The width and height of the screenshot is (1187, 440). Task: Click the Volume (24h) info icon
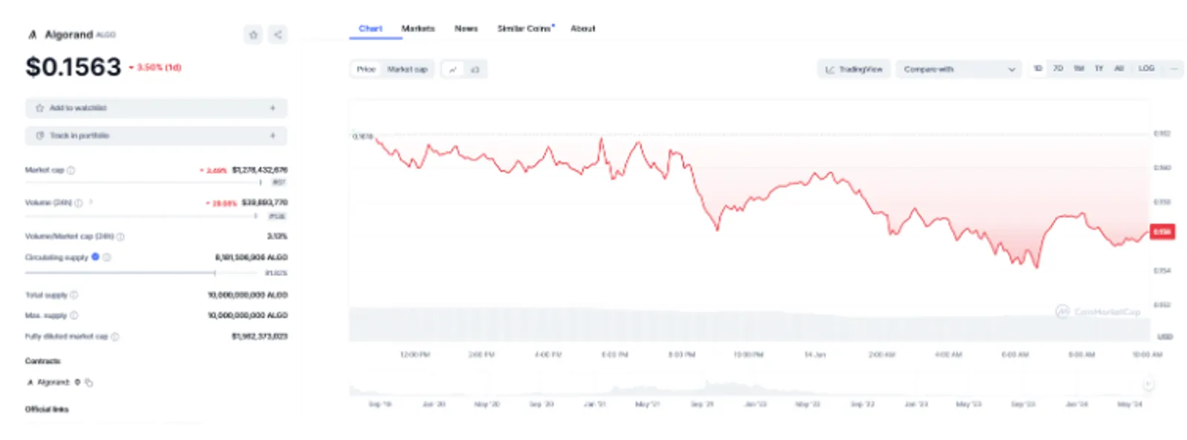pos(79,203)
